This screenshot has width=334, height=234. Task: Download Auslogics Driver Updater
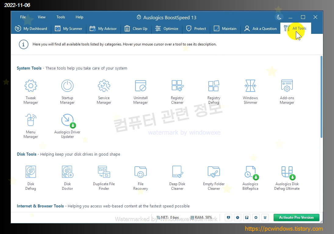click(x=67, y=126)
